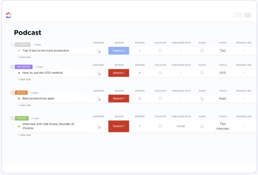The width and height of the screenshot is (258, 175).
Task: Click the ClickUp logo icon
Action: pyautogui.click(x=8, y=15)
